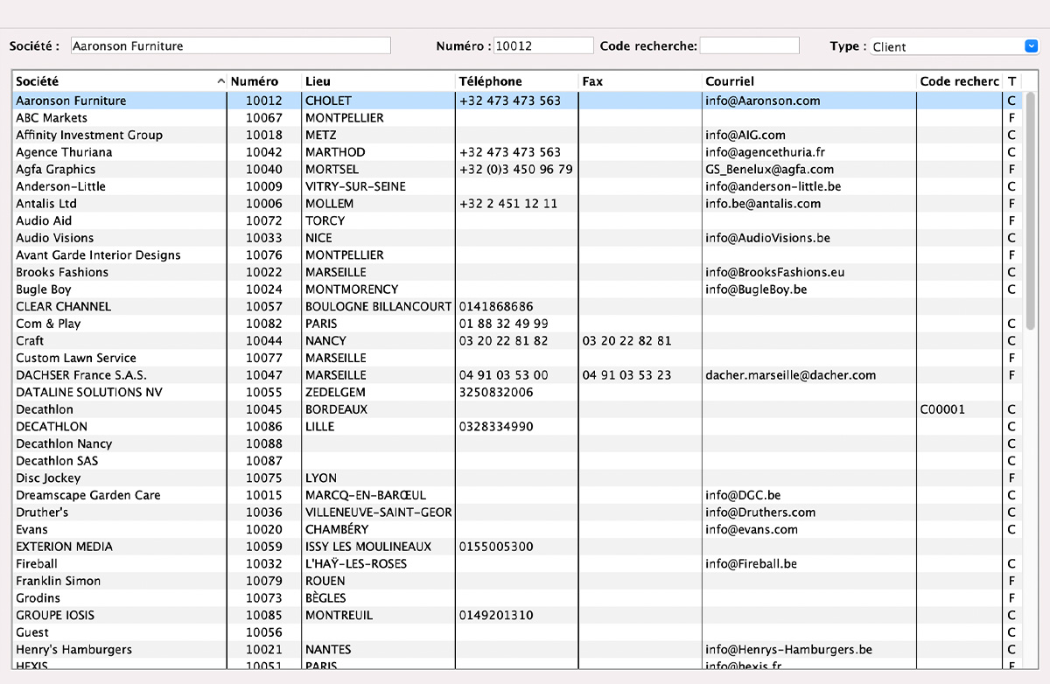The width and height of the screenshot is (1050, 684).
Task: Click the email dacher.marseille@dacher.com
Action: [x=790, y=374]
